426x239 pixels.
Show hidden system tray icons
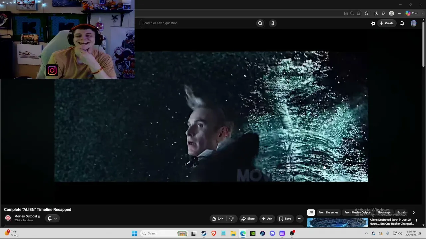(366, 233)
